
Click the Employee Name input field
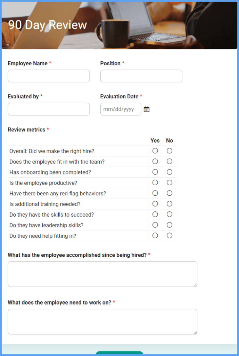49,76
